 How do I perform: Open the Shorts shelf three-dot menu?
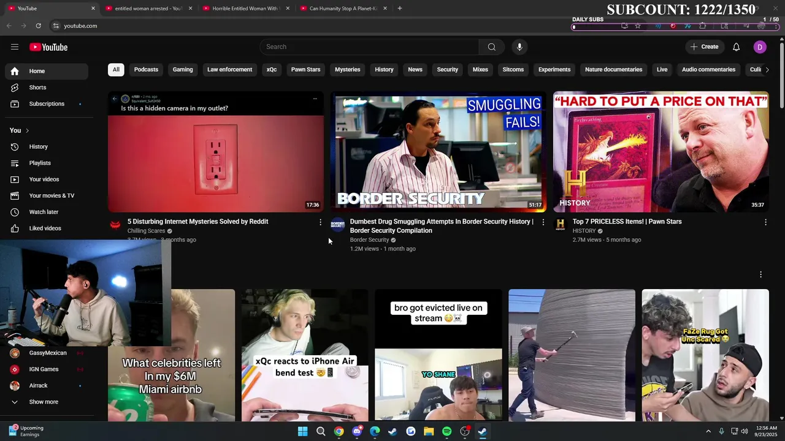tap(760, 274)
